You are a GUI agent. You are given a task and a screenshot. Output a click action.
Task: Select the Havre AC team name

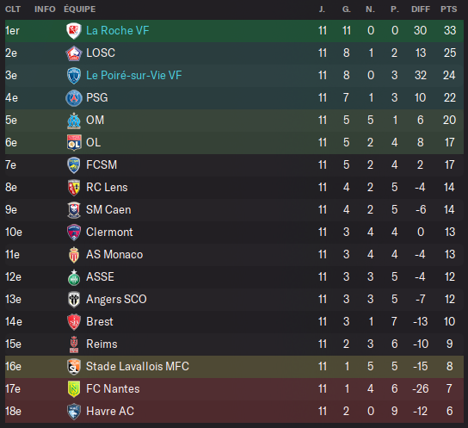tap(110, 412)
